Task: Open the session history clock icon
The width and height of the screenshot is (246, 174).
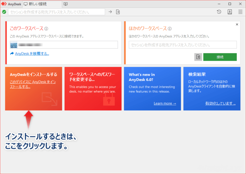Action: click(x=219, y=12)
